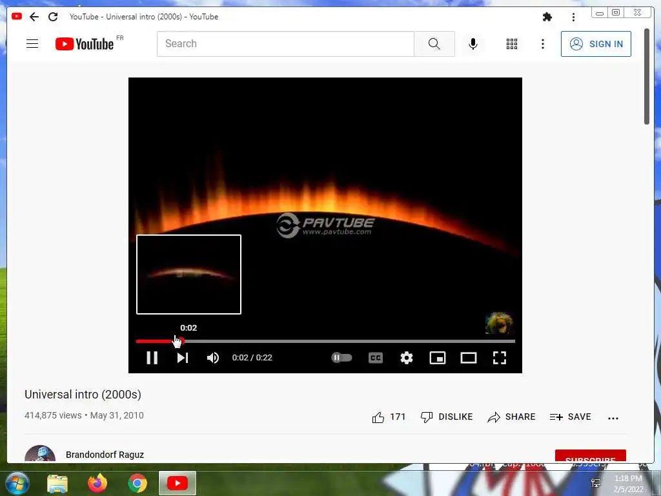661x496 pixels.
Task: Like the video (171)
Action: pyautogui.click(x=388, y=417)
